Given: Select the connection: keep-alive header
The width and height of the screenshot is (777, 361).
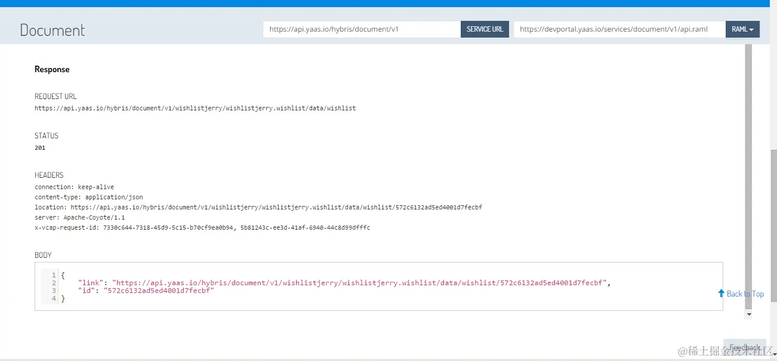Looking at the screenshot, I should coord(74,187).
